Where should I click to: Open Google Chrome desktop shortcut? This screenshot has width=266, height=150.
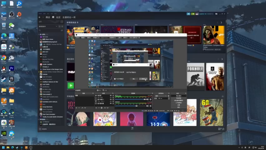(4, 59)
